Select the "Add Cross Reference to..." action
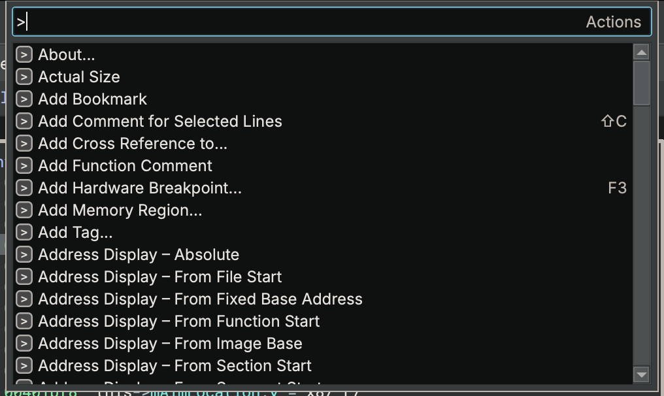664x396 pixels. 131,143
